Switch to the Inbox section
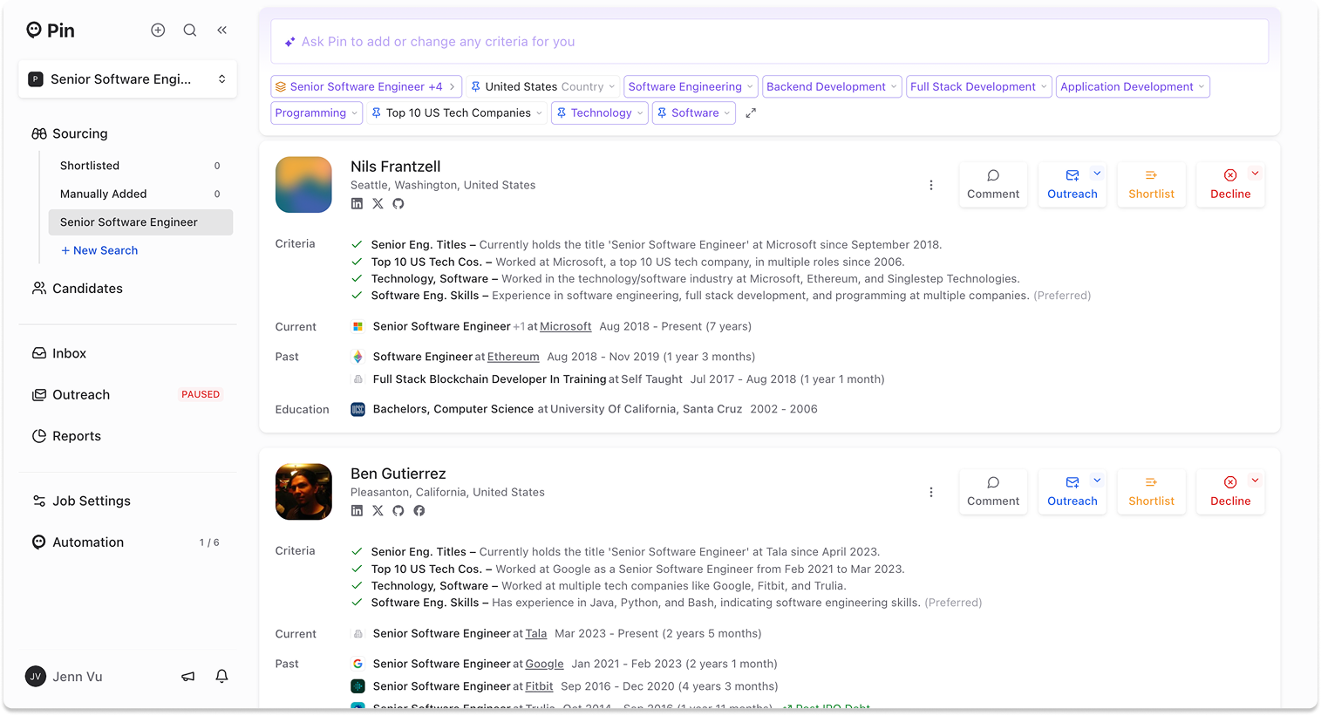The width and height of the screenshot is (1321, 716). (68, 352)
